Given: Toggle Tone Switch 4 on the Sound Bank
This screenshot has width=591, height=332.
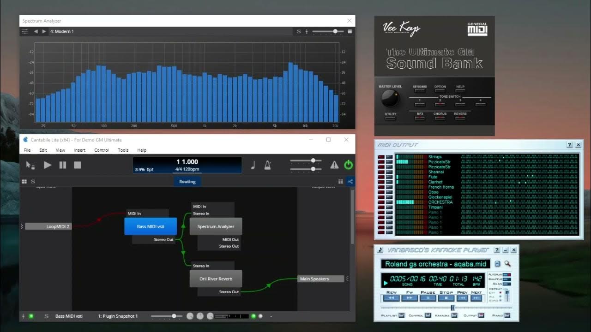Looking at the screenshot, I should tap(480, 105).
